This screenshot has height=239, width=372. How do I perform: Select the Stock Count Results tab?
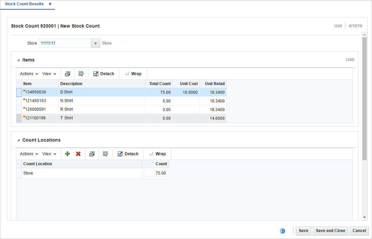click(x=25, y=4)
